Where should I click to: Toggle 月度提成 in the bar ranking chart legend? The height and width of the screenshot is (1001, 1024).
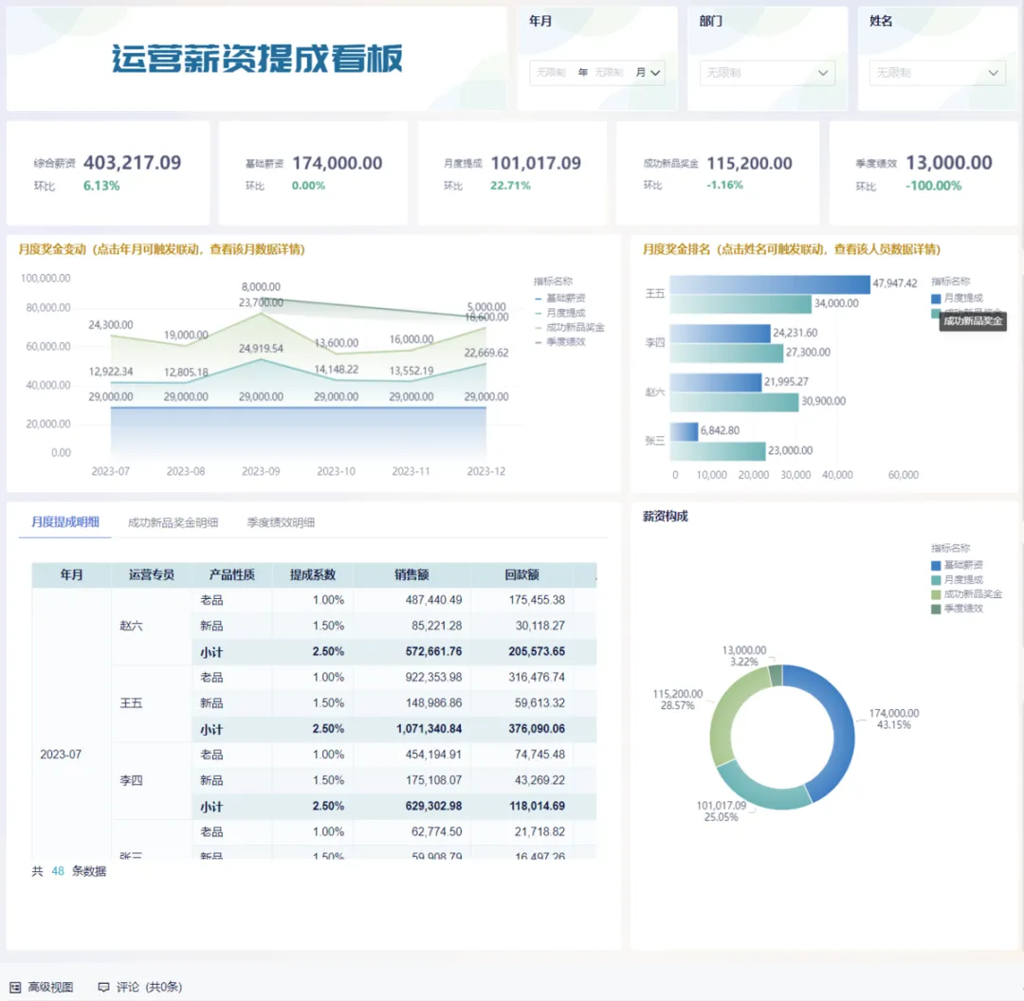click(x=957, y=298)
